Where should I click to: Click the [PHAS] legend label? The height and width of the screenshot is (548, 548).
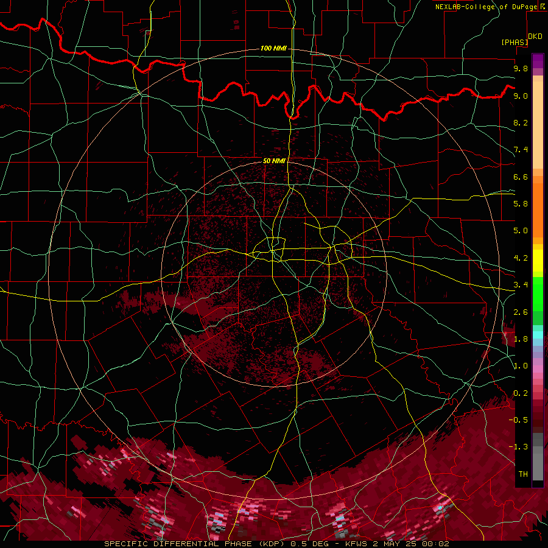[x=515, y=42]
